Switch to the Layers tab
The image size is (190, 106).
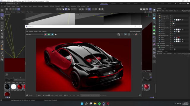(166, 52)
